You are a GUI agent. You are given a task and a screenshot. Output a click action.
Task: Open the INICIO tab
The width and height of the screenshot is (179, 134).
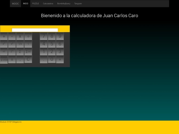[x=26, y=4]
